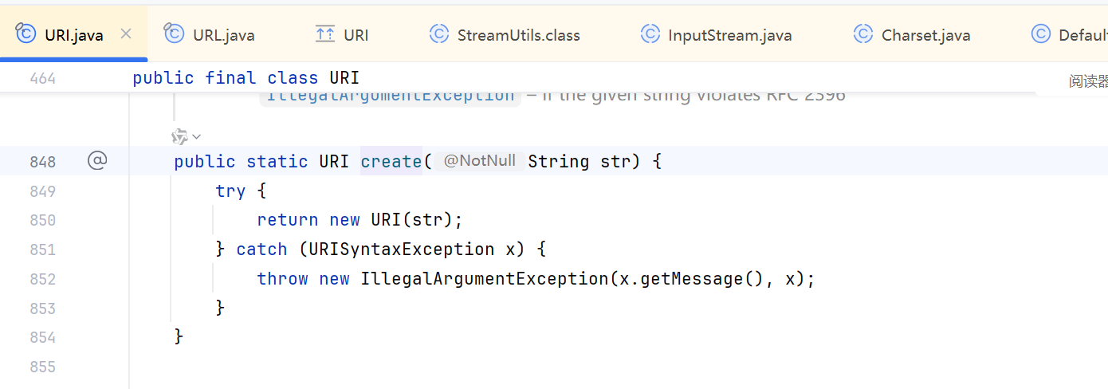The width and height of the screenshot is (1108, 389).
Task: Open the Charset.java tab
Action: pos(925,35)
